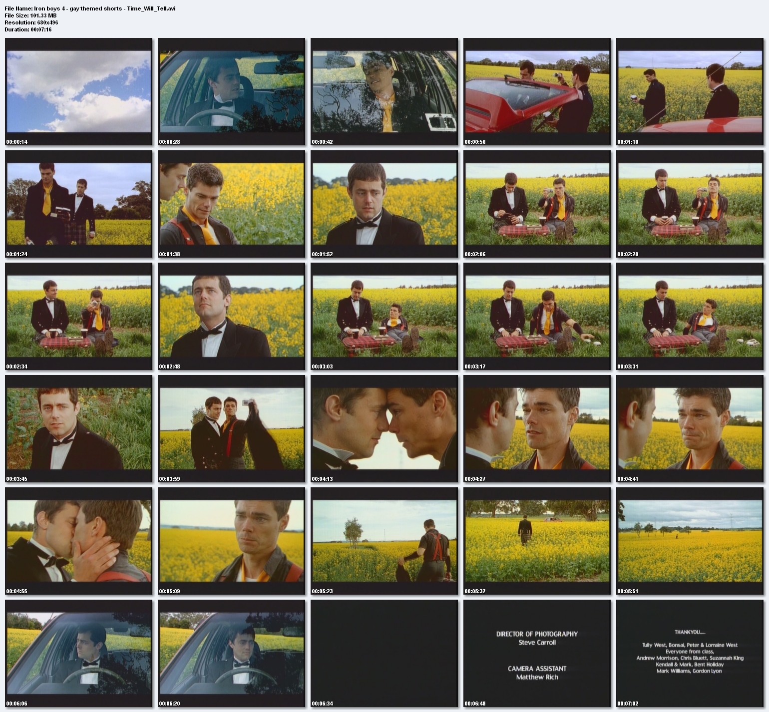The height and width of the screenshot is (712, 769).
Task: Open the red car thumbnail at 00:00:56
Action: (x=537, y=91)
